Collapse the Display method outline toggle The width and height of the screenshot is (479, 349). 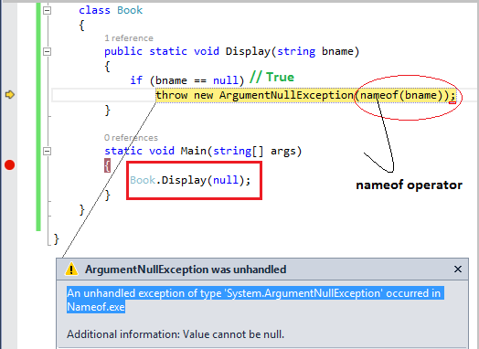pos(47,51)
